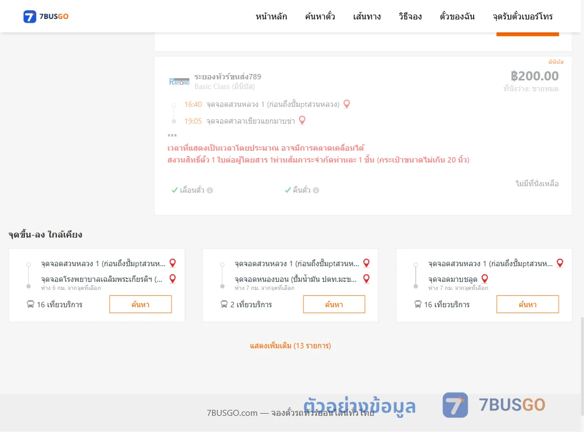Open map pin for จุดจอดมาบชลูด
The image size is (584, 432).
point(485,279)
